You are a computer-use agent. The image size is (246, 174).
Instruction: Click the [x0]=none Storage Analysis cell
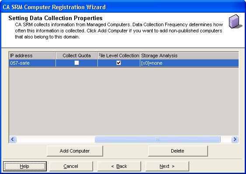[189, 63]
